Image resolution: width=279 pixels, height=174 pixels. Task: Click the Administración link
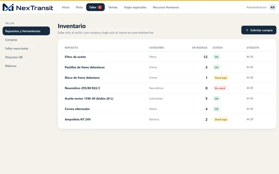click(x=256, y=7)
